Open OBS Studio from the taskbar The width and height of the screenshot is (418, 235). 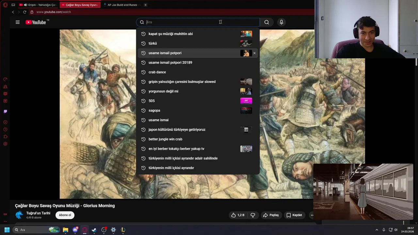click(104, 230)
